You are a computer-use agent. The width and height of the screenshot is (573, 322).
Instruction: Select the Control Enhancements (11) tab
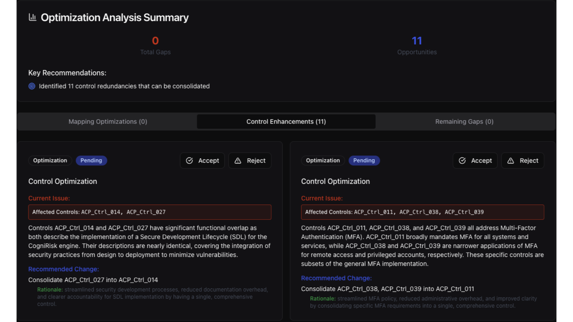(286, 122)
